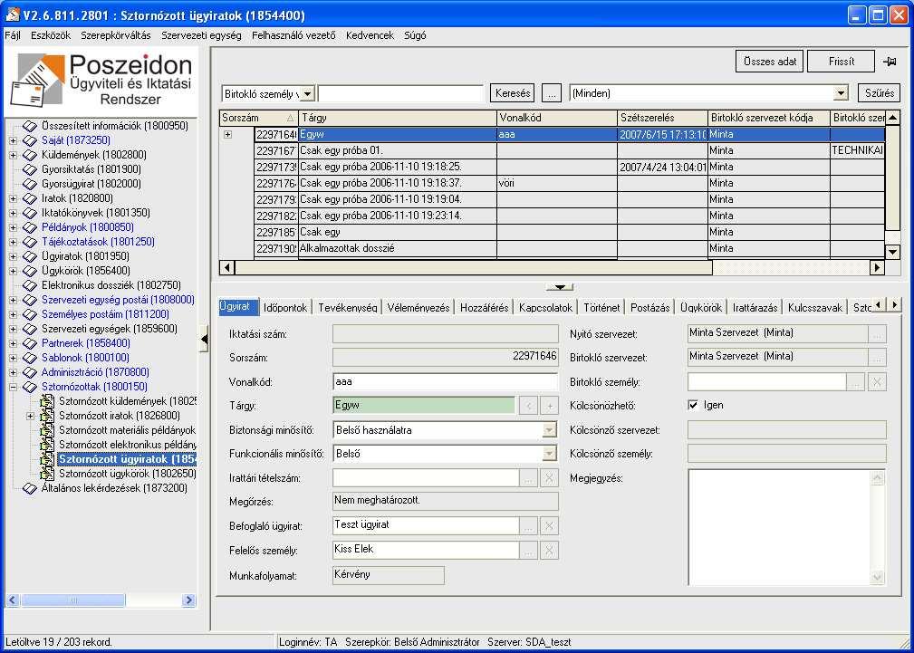Click the left tree horizontal scrollbar thumb
Screen dimensions: 914x653
pyautogui.click(x=72, y=600)
